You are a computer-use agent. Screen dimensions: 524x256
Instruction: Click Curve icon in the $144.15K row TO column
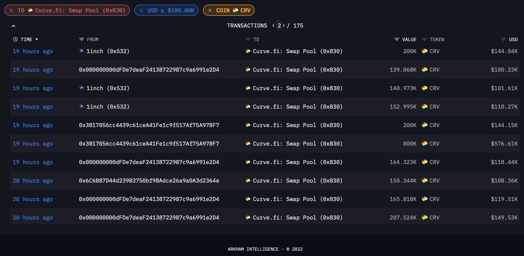pos(248,125)
